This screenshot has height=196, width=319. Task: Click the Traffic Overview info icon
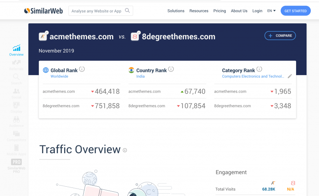[125, 150]
